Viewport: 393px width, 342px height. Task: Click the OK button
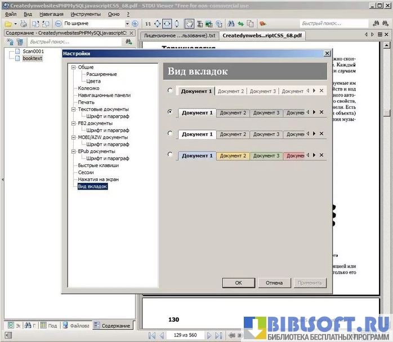click(x=239, y=282)
